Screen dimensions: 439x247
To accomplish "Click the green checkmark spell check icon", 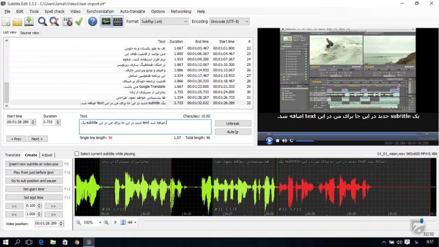I will pyautogui.click(x=79, y=21).
